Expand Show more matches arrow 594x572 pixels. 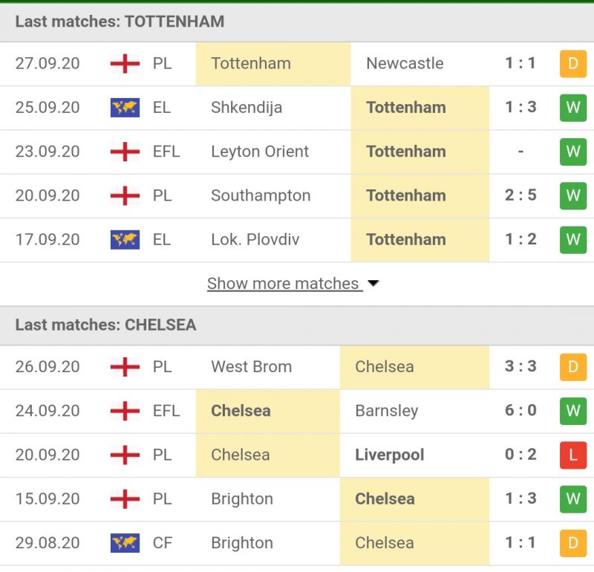[373, 284]
